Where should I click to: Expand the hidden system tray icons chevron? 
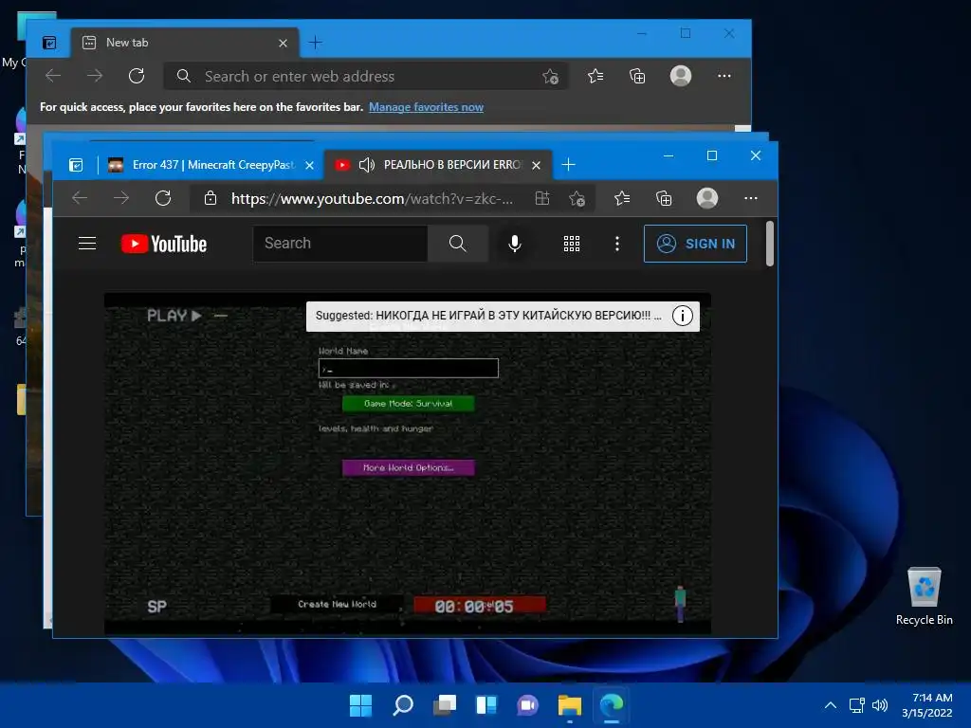click(831, 705)
